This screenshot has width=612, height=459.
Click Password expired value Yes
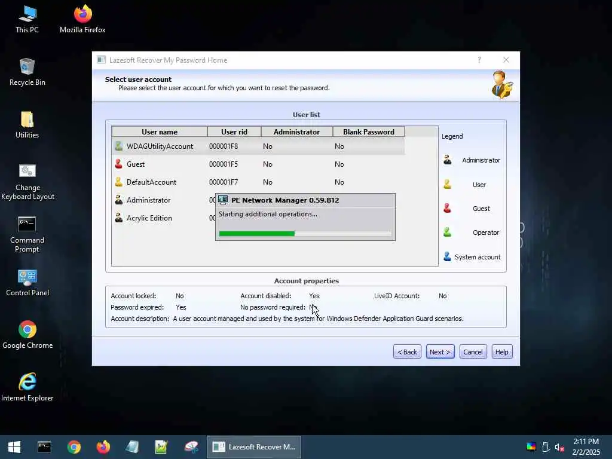(181, 307)
